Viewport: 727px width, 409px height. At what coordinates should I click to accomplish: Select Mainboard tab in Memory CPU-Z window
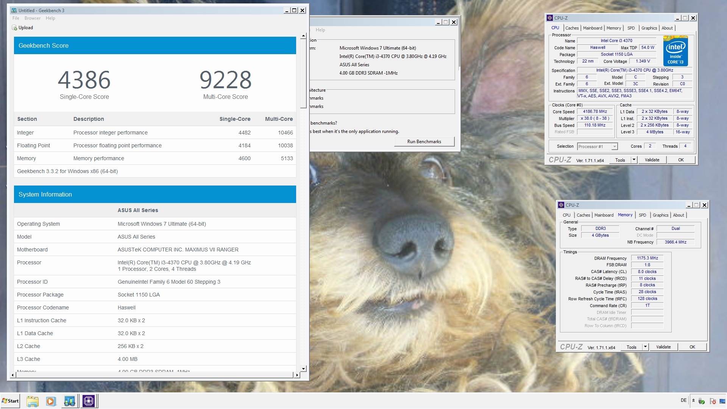click(604, 215)
